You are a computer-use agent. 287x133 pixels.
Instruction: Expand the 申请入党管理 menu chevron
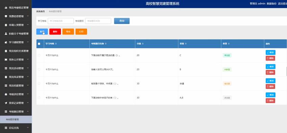[x=28, y=25]
